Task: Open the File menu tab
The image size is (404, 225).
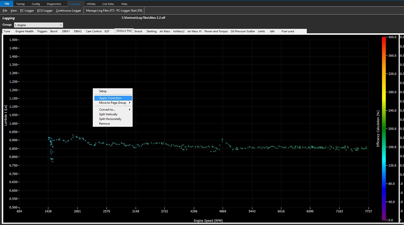Action: point(7,4)
